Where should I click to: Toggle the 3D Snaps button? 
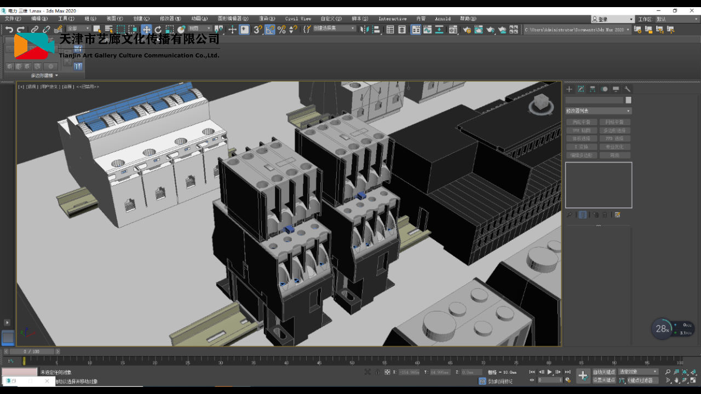[x=257, y=30]
